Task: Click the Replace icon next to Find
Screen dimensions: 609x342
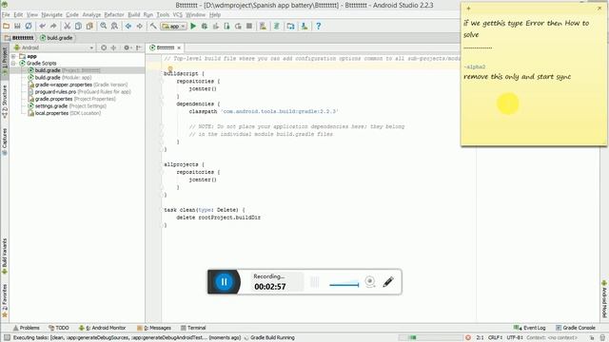Action: [x=114, y=26]
